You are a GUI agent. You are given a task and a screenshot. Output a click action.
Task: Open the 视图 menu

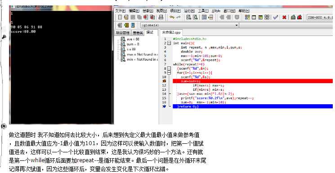[161, 11]
